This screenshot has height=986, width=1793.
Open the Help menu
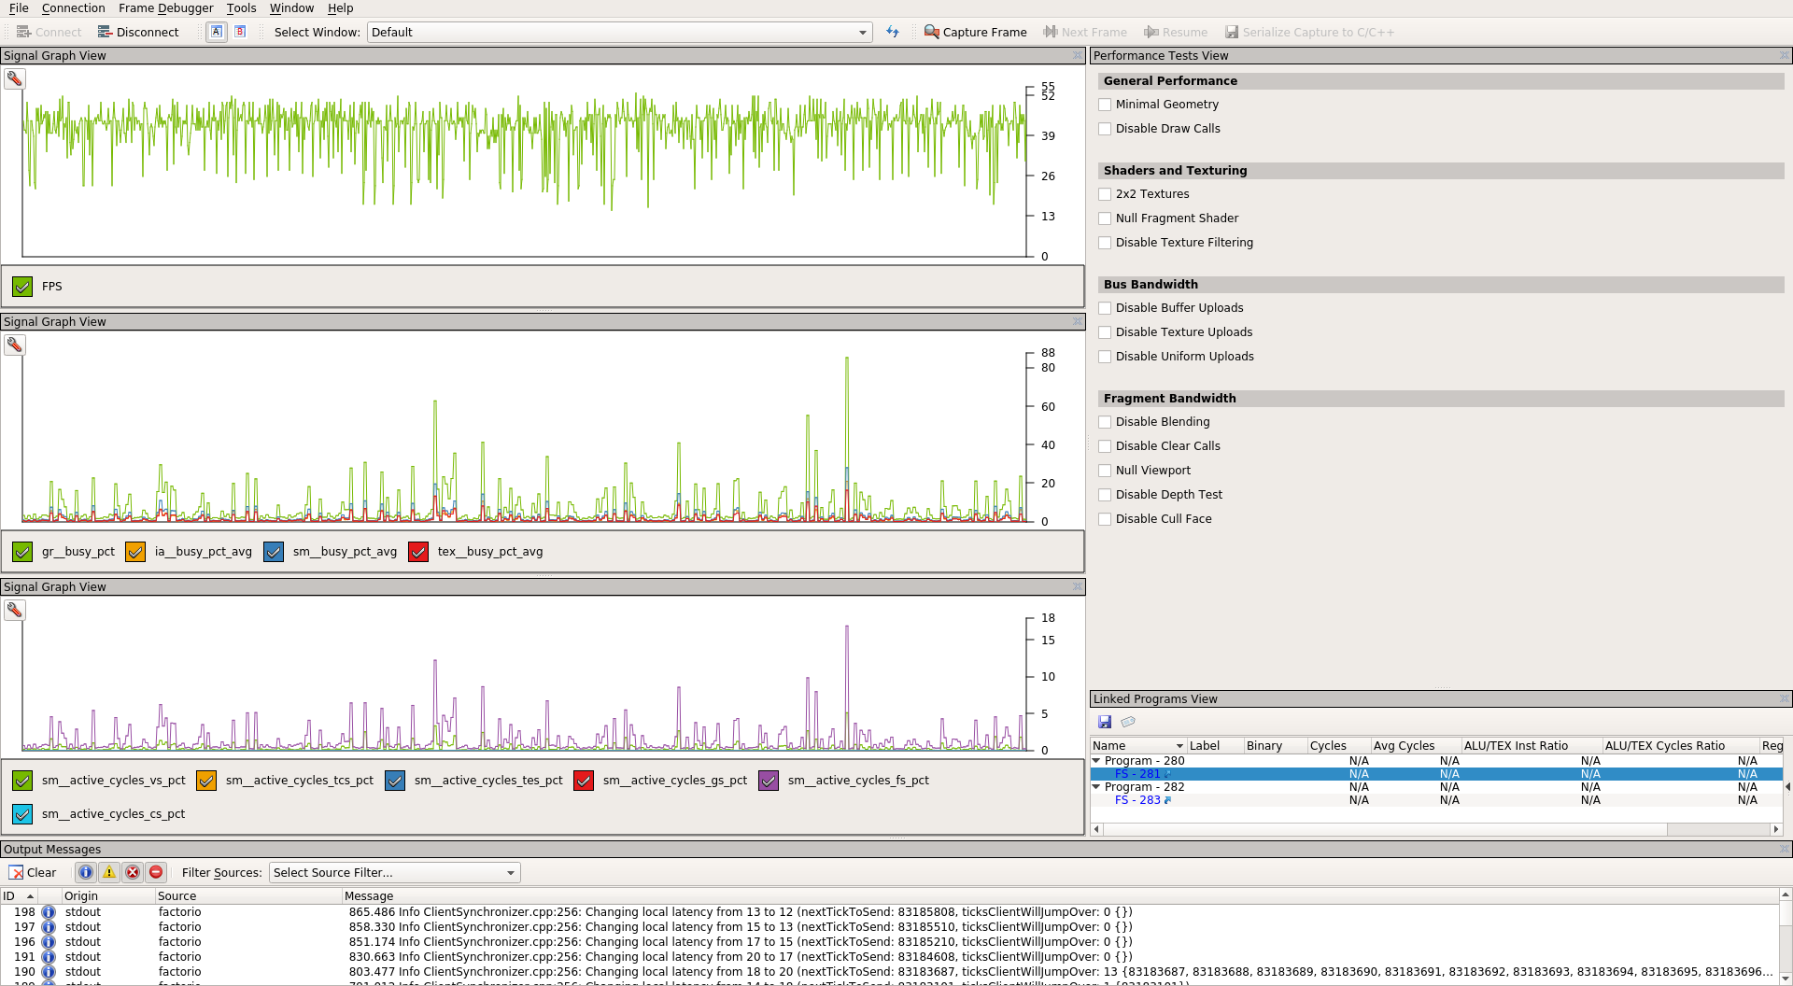340,7
